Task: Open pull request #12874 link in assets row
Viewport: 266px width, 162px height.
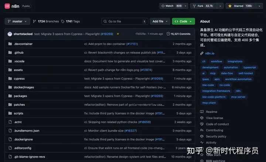Action: pos(146,70)
